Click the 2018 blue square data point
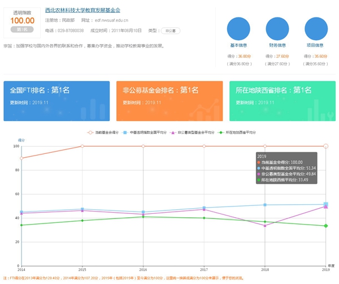339x284 pixels. tap(265, 205)
